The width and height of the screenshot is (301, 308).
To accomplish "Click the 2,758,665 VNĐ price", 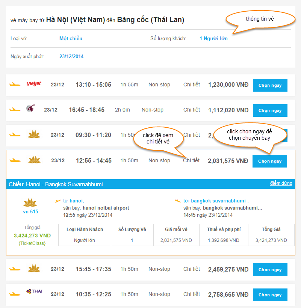I will tap(228, 294).
